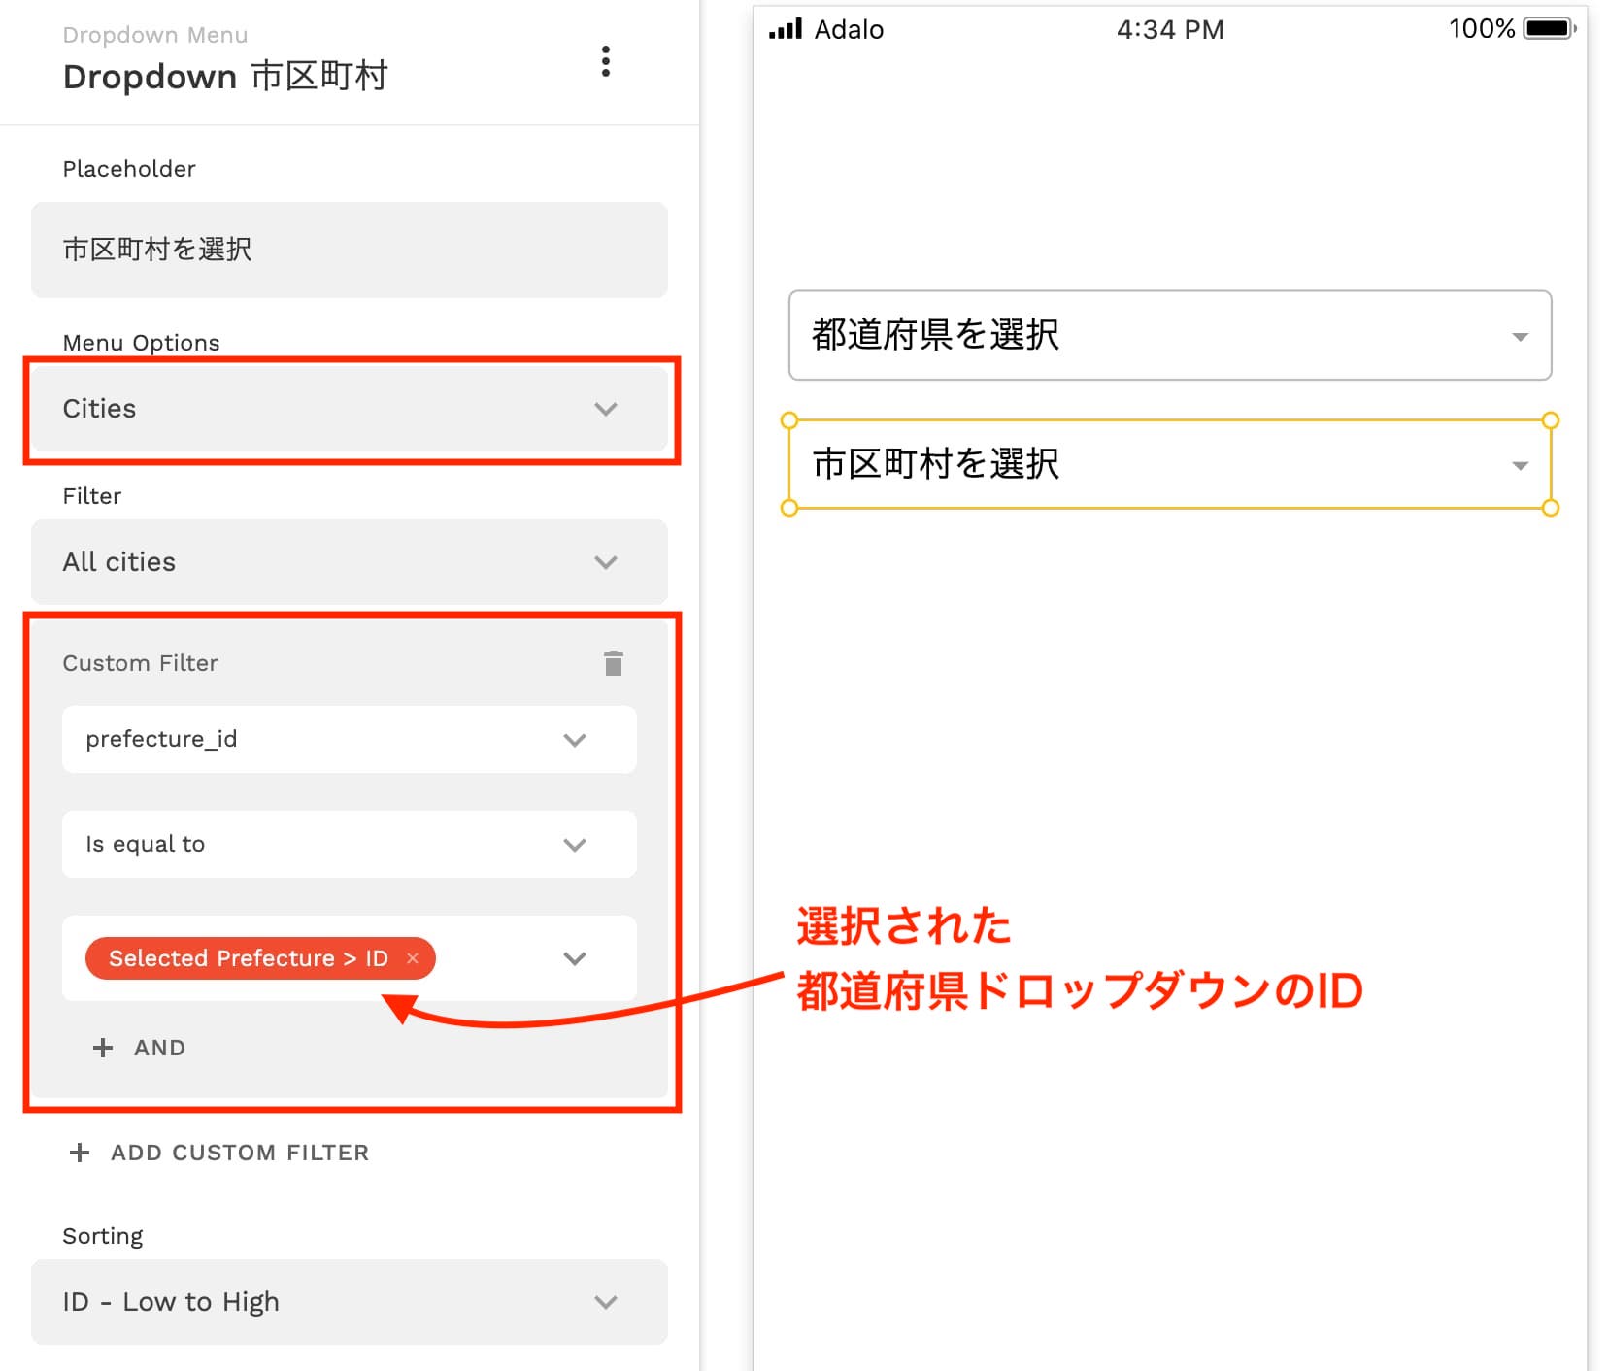
Task: Click the Dropdown 市区町村 component title
Action: point(225,76)
